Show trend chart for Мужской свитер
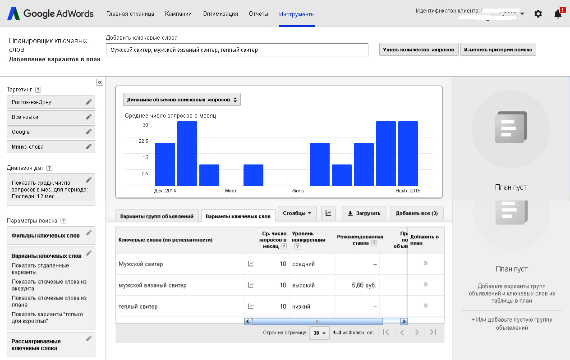Image resolution: width=570 pixels, height=360 pixels. coord(251,264)
